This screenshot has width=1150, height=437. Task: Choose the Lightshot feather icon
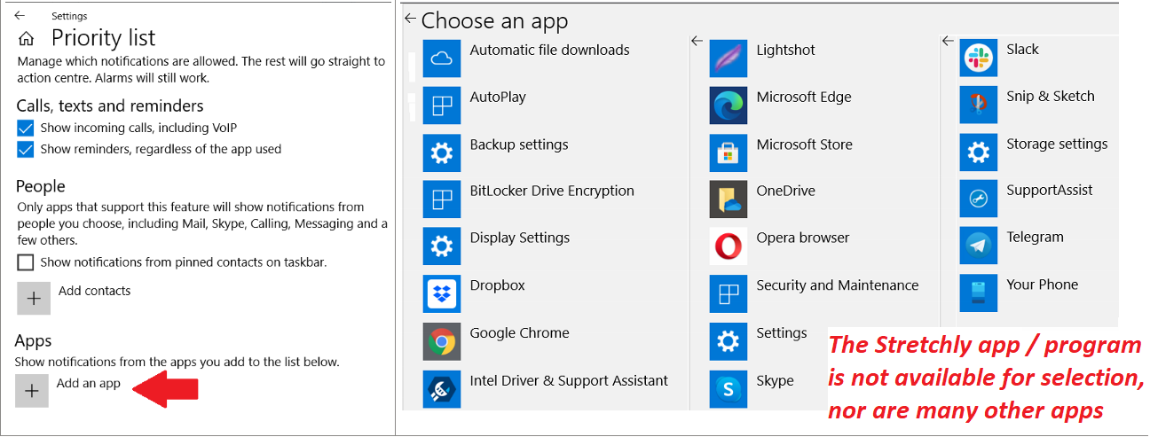point(729,59)
